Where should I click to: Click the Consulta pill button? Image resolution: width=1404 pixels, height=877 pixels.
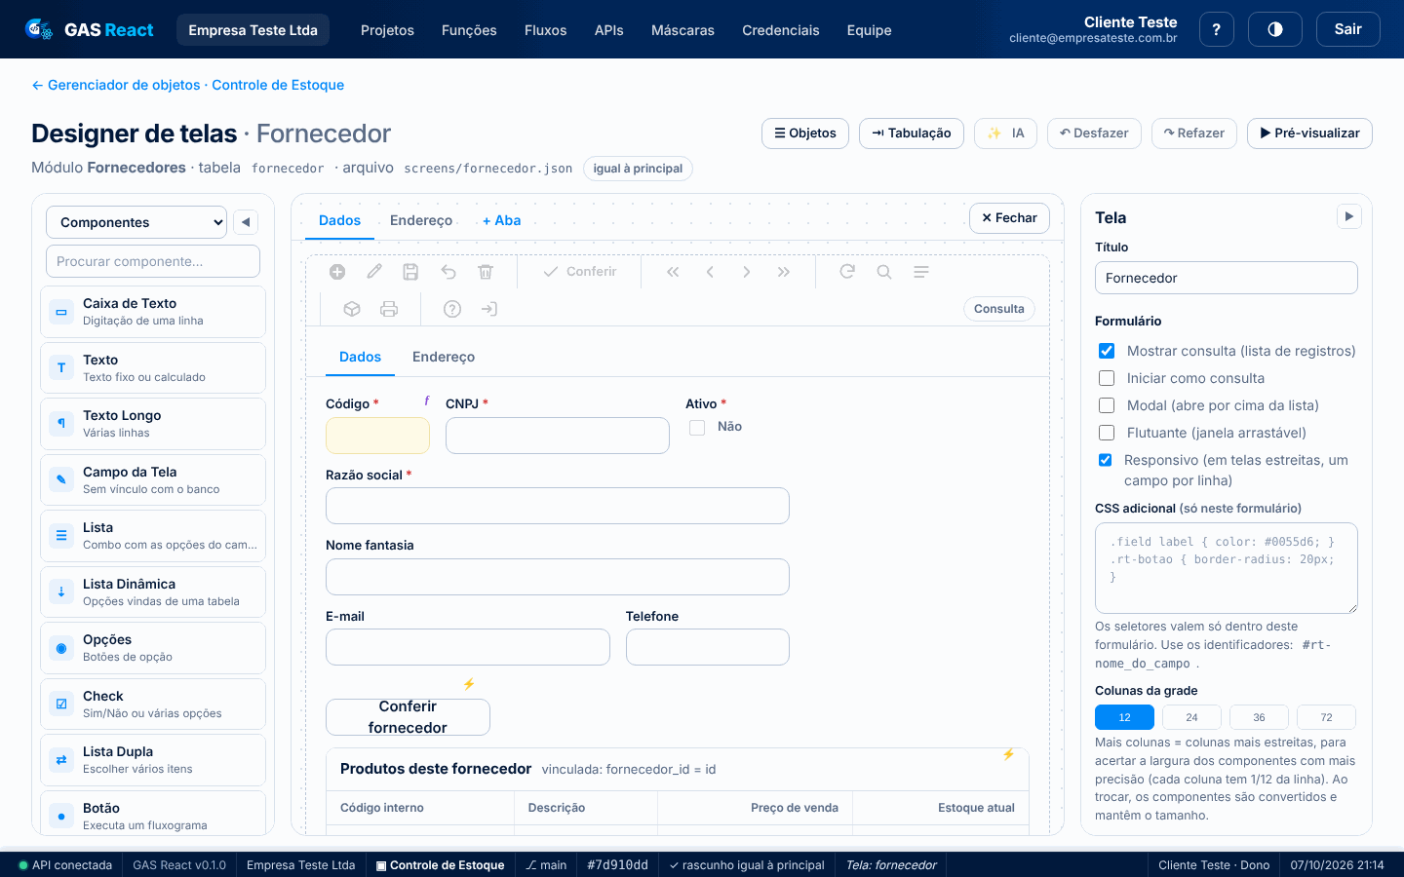pyautogui.click(x=999, y=309)
